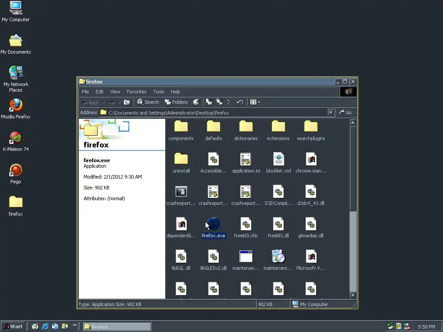Select the firefox.exe application icon
This screenshot has width=443, height=332.
coord(213,224)
